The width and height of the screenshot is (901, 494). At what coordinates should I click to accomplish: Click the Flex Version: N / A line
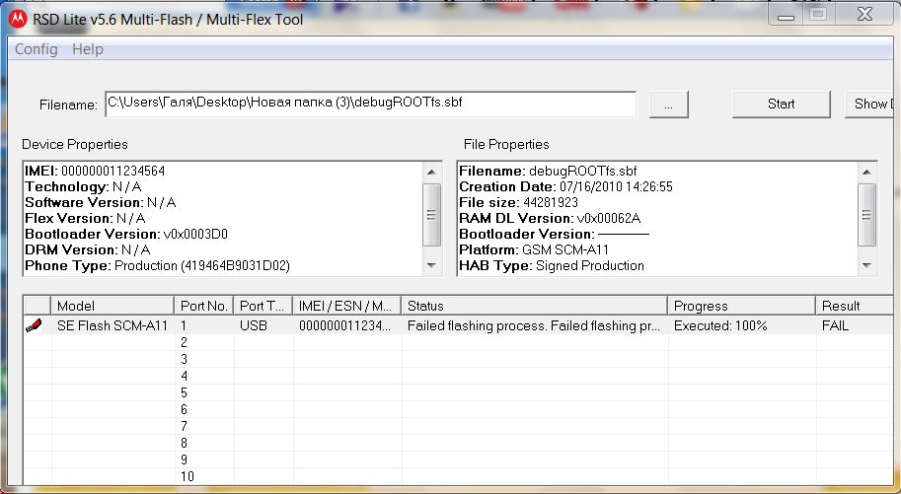[85, 218]
